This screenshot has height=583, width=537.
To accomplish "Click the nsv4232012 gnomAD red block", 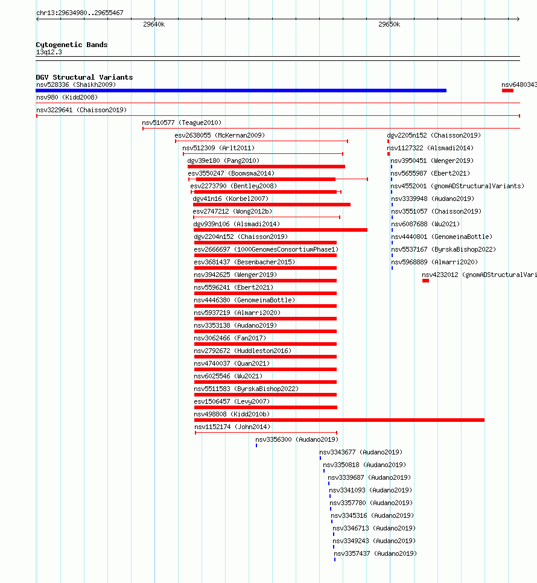I will [425, 281].
